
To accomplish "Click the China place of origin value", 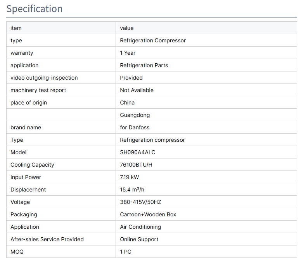I will (x=127, y=103).
